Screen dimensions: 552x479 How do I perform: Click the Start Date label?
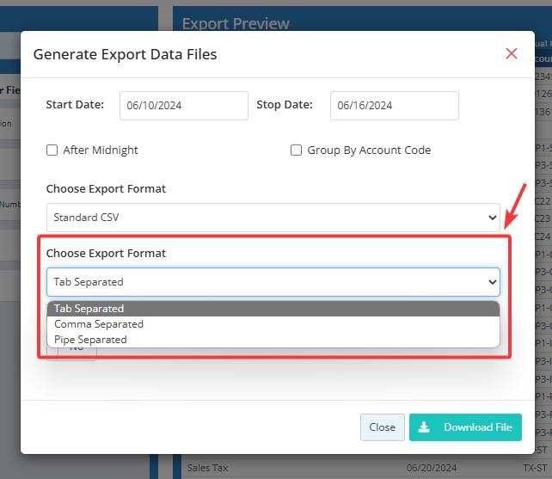75,105
